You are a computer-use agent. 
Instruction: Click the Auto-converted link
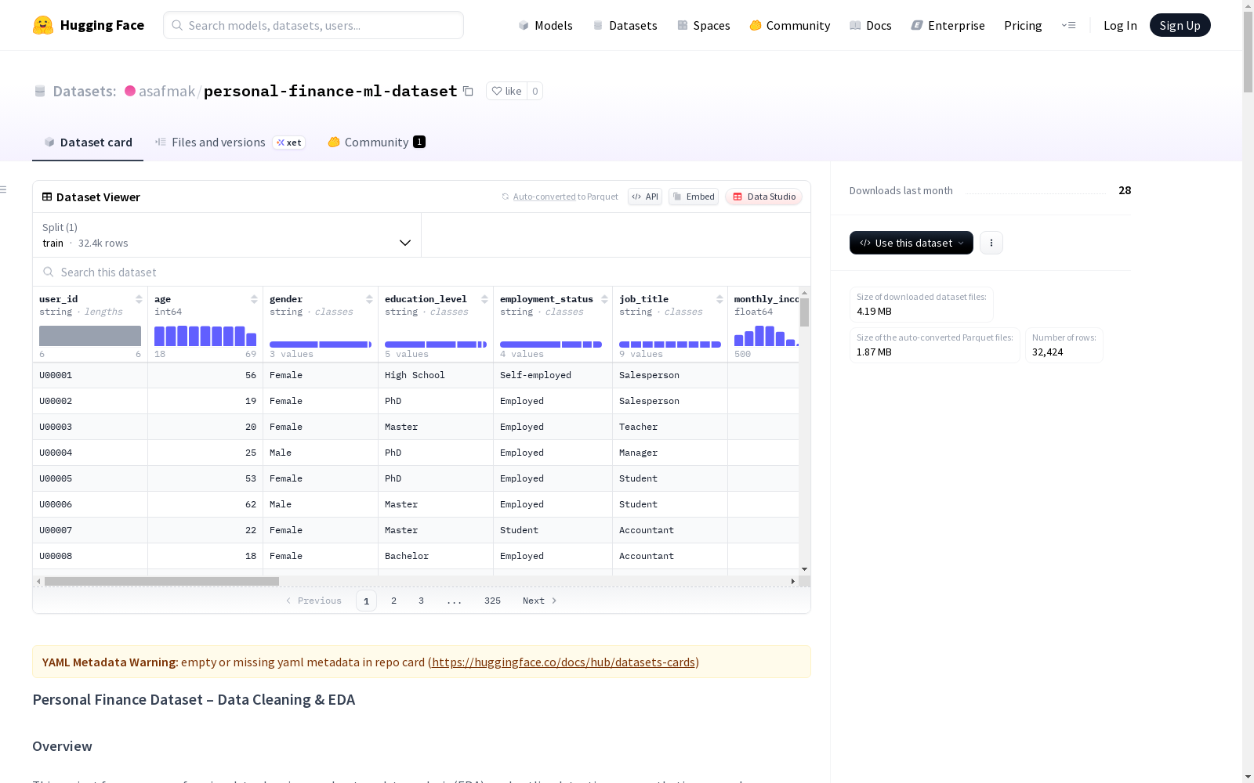544,197
